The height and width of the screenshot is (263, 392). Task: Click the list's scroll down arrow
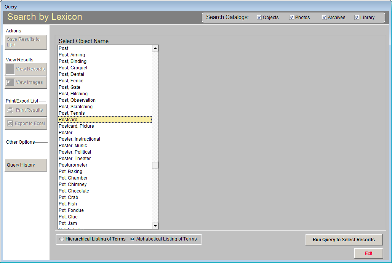[x=155, y=226]
